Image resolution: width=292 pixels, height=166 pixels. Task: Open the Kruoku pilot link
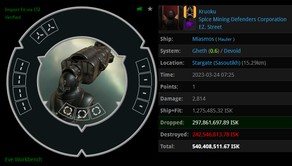pyautogui.click(x=207, y=12)
